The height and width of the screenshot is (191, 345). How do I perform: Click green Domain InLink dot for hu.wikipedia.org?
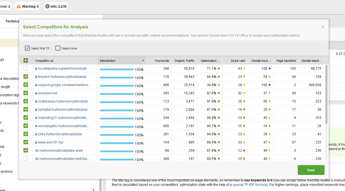point(270,69)
